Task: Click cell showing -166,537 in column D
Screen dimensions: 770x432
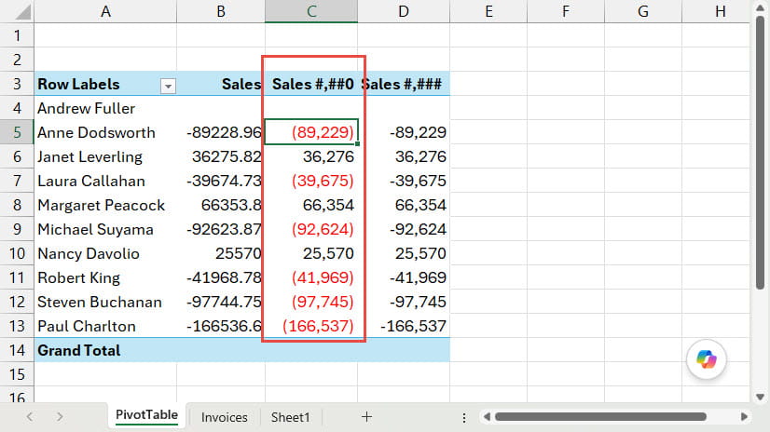Action: tap(404, 326)
